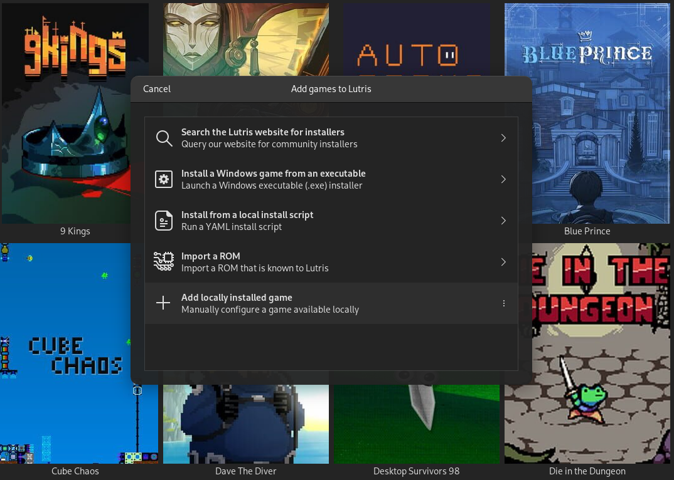Viewport: 674px width, 480px height.
Task: Click the Cube Chaos label
Action: pos(75,471)
